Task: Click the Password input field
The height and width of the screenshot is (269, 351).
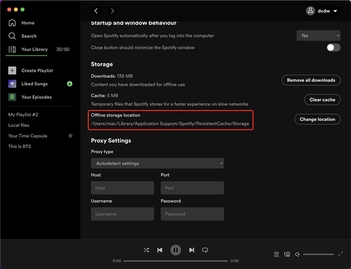Action: (192, 214)
